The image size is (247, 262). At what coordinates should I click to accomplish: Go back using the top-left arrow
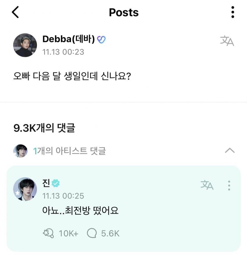click(15, 12)
